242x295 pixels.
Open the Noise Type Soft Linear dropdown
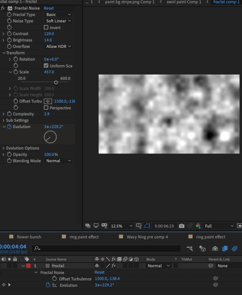point(58,21)
